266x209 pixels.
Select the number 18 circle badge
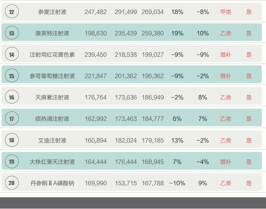(x=12, y=140)
